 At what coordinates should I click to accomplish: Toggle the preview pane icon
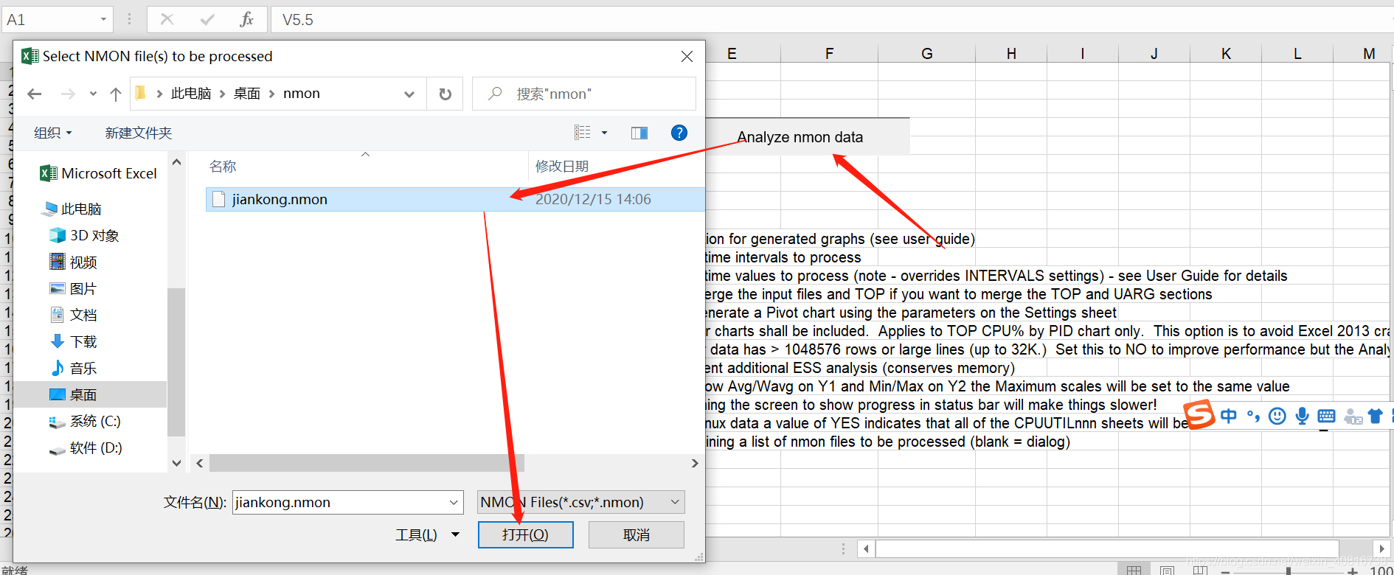coord(639,133)
